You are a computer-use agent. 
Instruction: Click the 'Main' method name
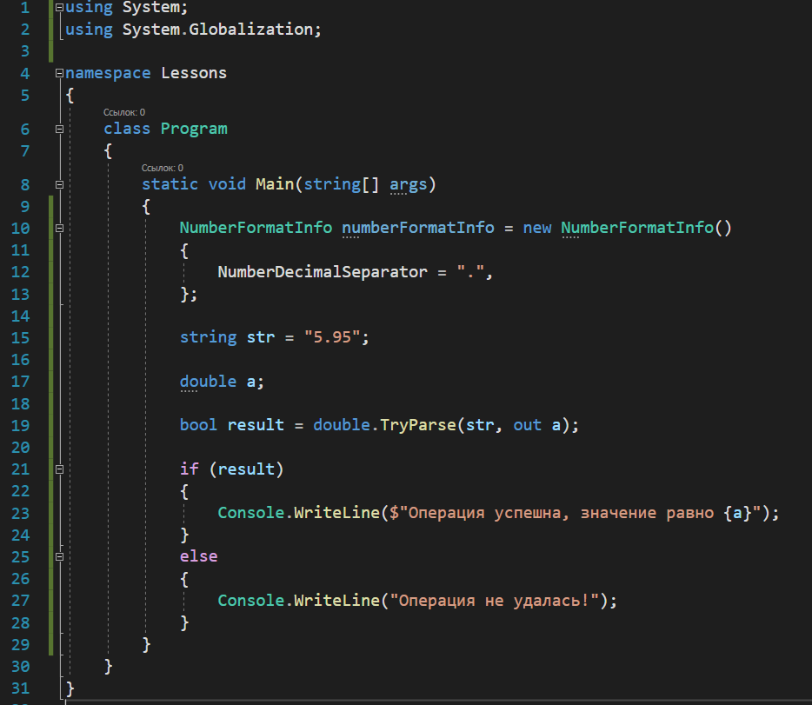click(275, 184)
